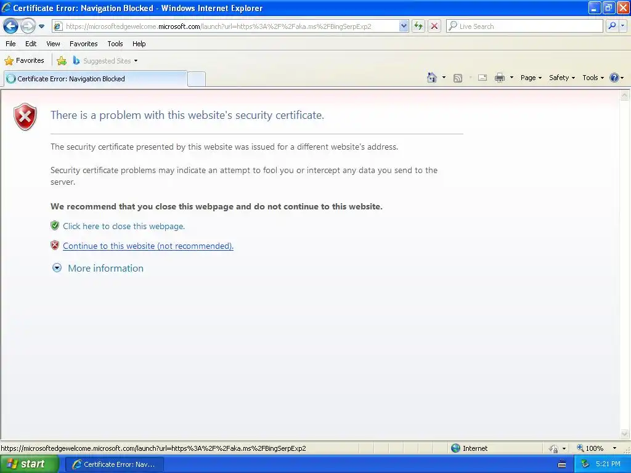
Task: Print the page with the printer icon
Action: click(499, 78)
